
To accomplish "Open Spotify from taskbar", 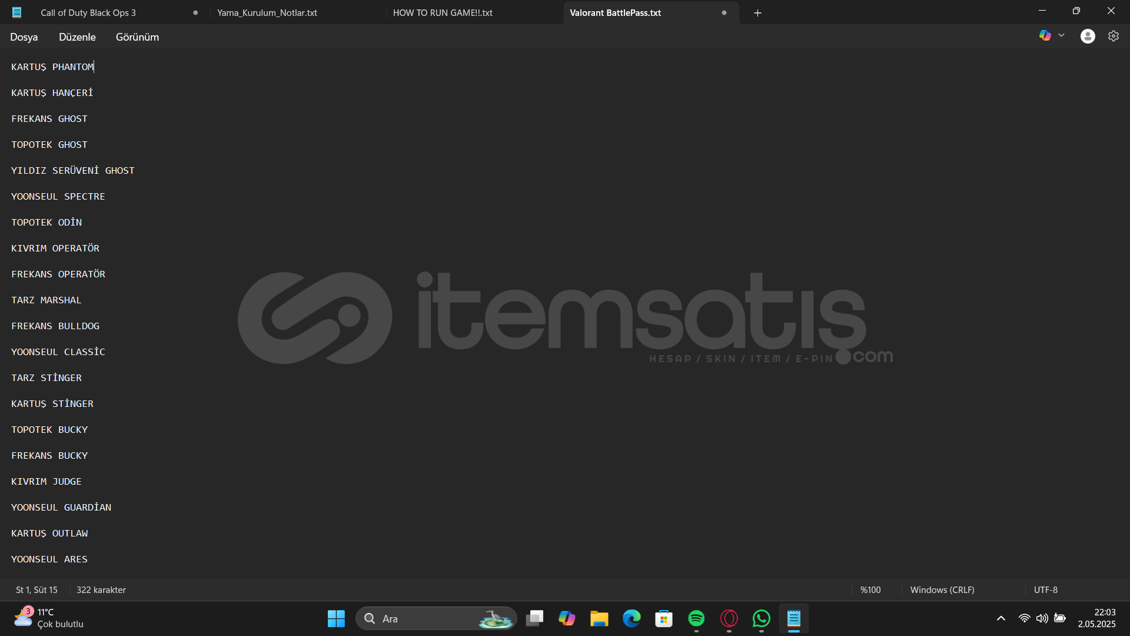I will tap(696, 618).
